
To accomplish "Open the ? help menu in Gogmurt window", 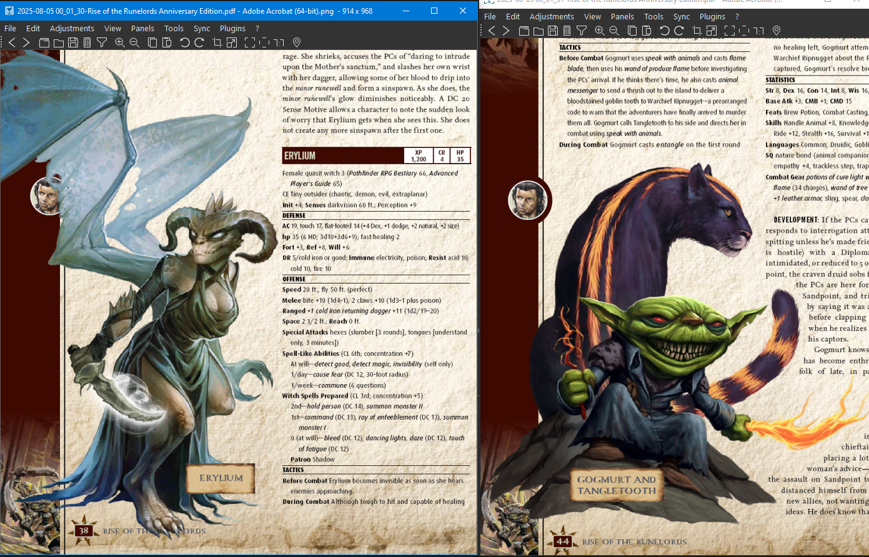I will click(x=737, y=16).
